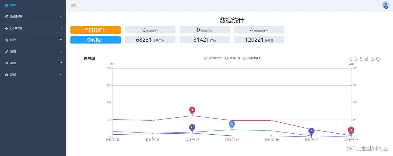This screenshot has height=156, width=393.
Task: Toggle the 新增管理员 legend series
Action: (x=251, y=58)
